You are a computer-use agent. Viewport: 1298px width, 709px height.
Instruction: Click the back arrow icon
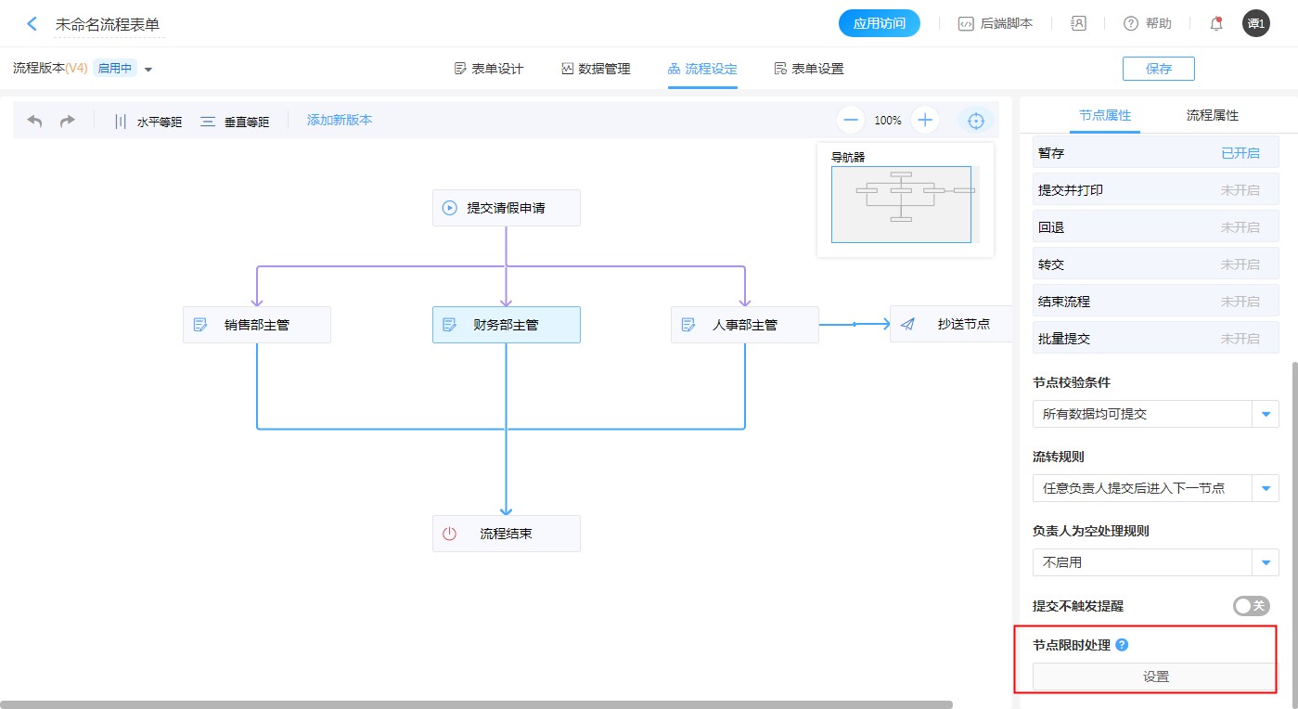pos(32,24)
